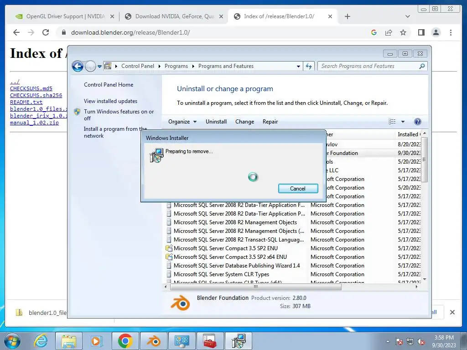The height and width of the screenshot is (350, 467).
Task: Select Programs in breadcrumb path
Action: pyautogui.click(x=176, y=66)
